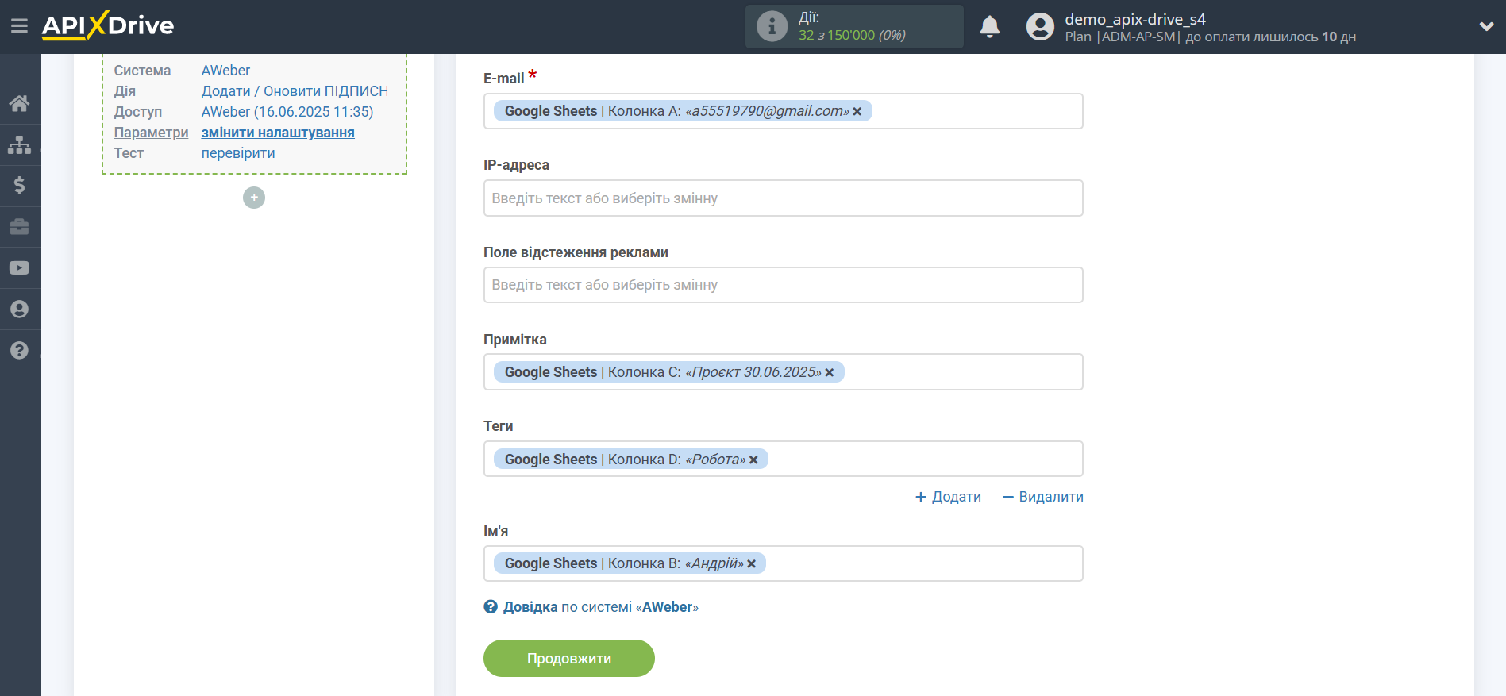Click the demo_apix-drive_s4 username
1506x696 pixels.
click(1135, 19)
